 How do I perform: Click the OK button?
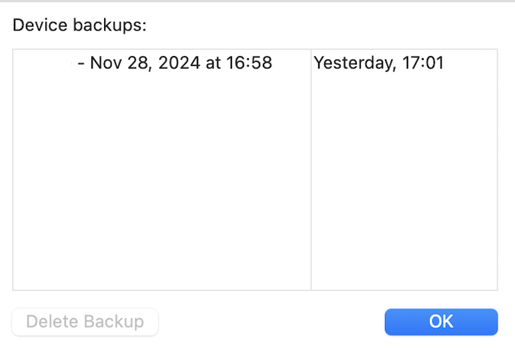pos(441,322)
